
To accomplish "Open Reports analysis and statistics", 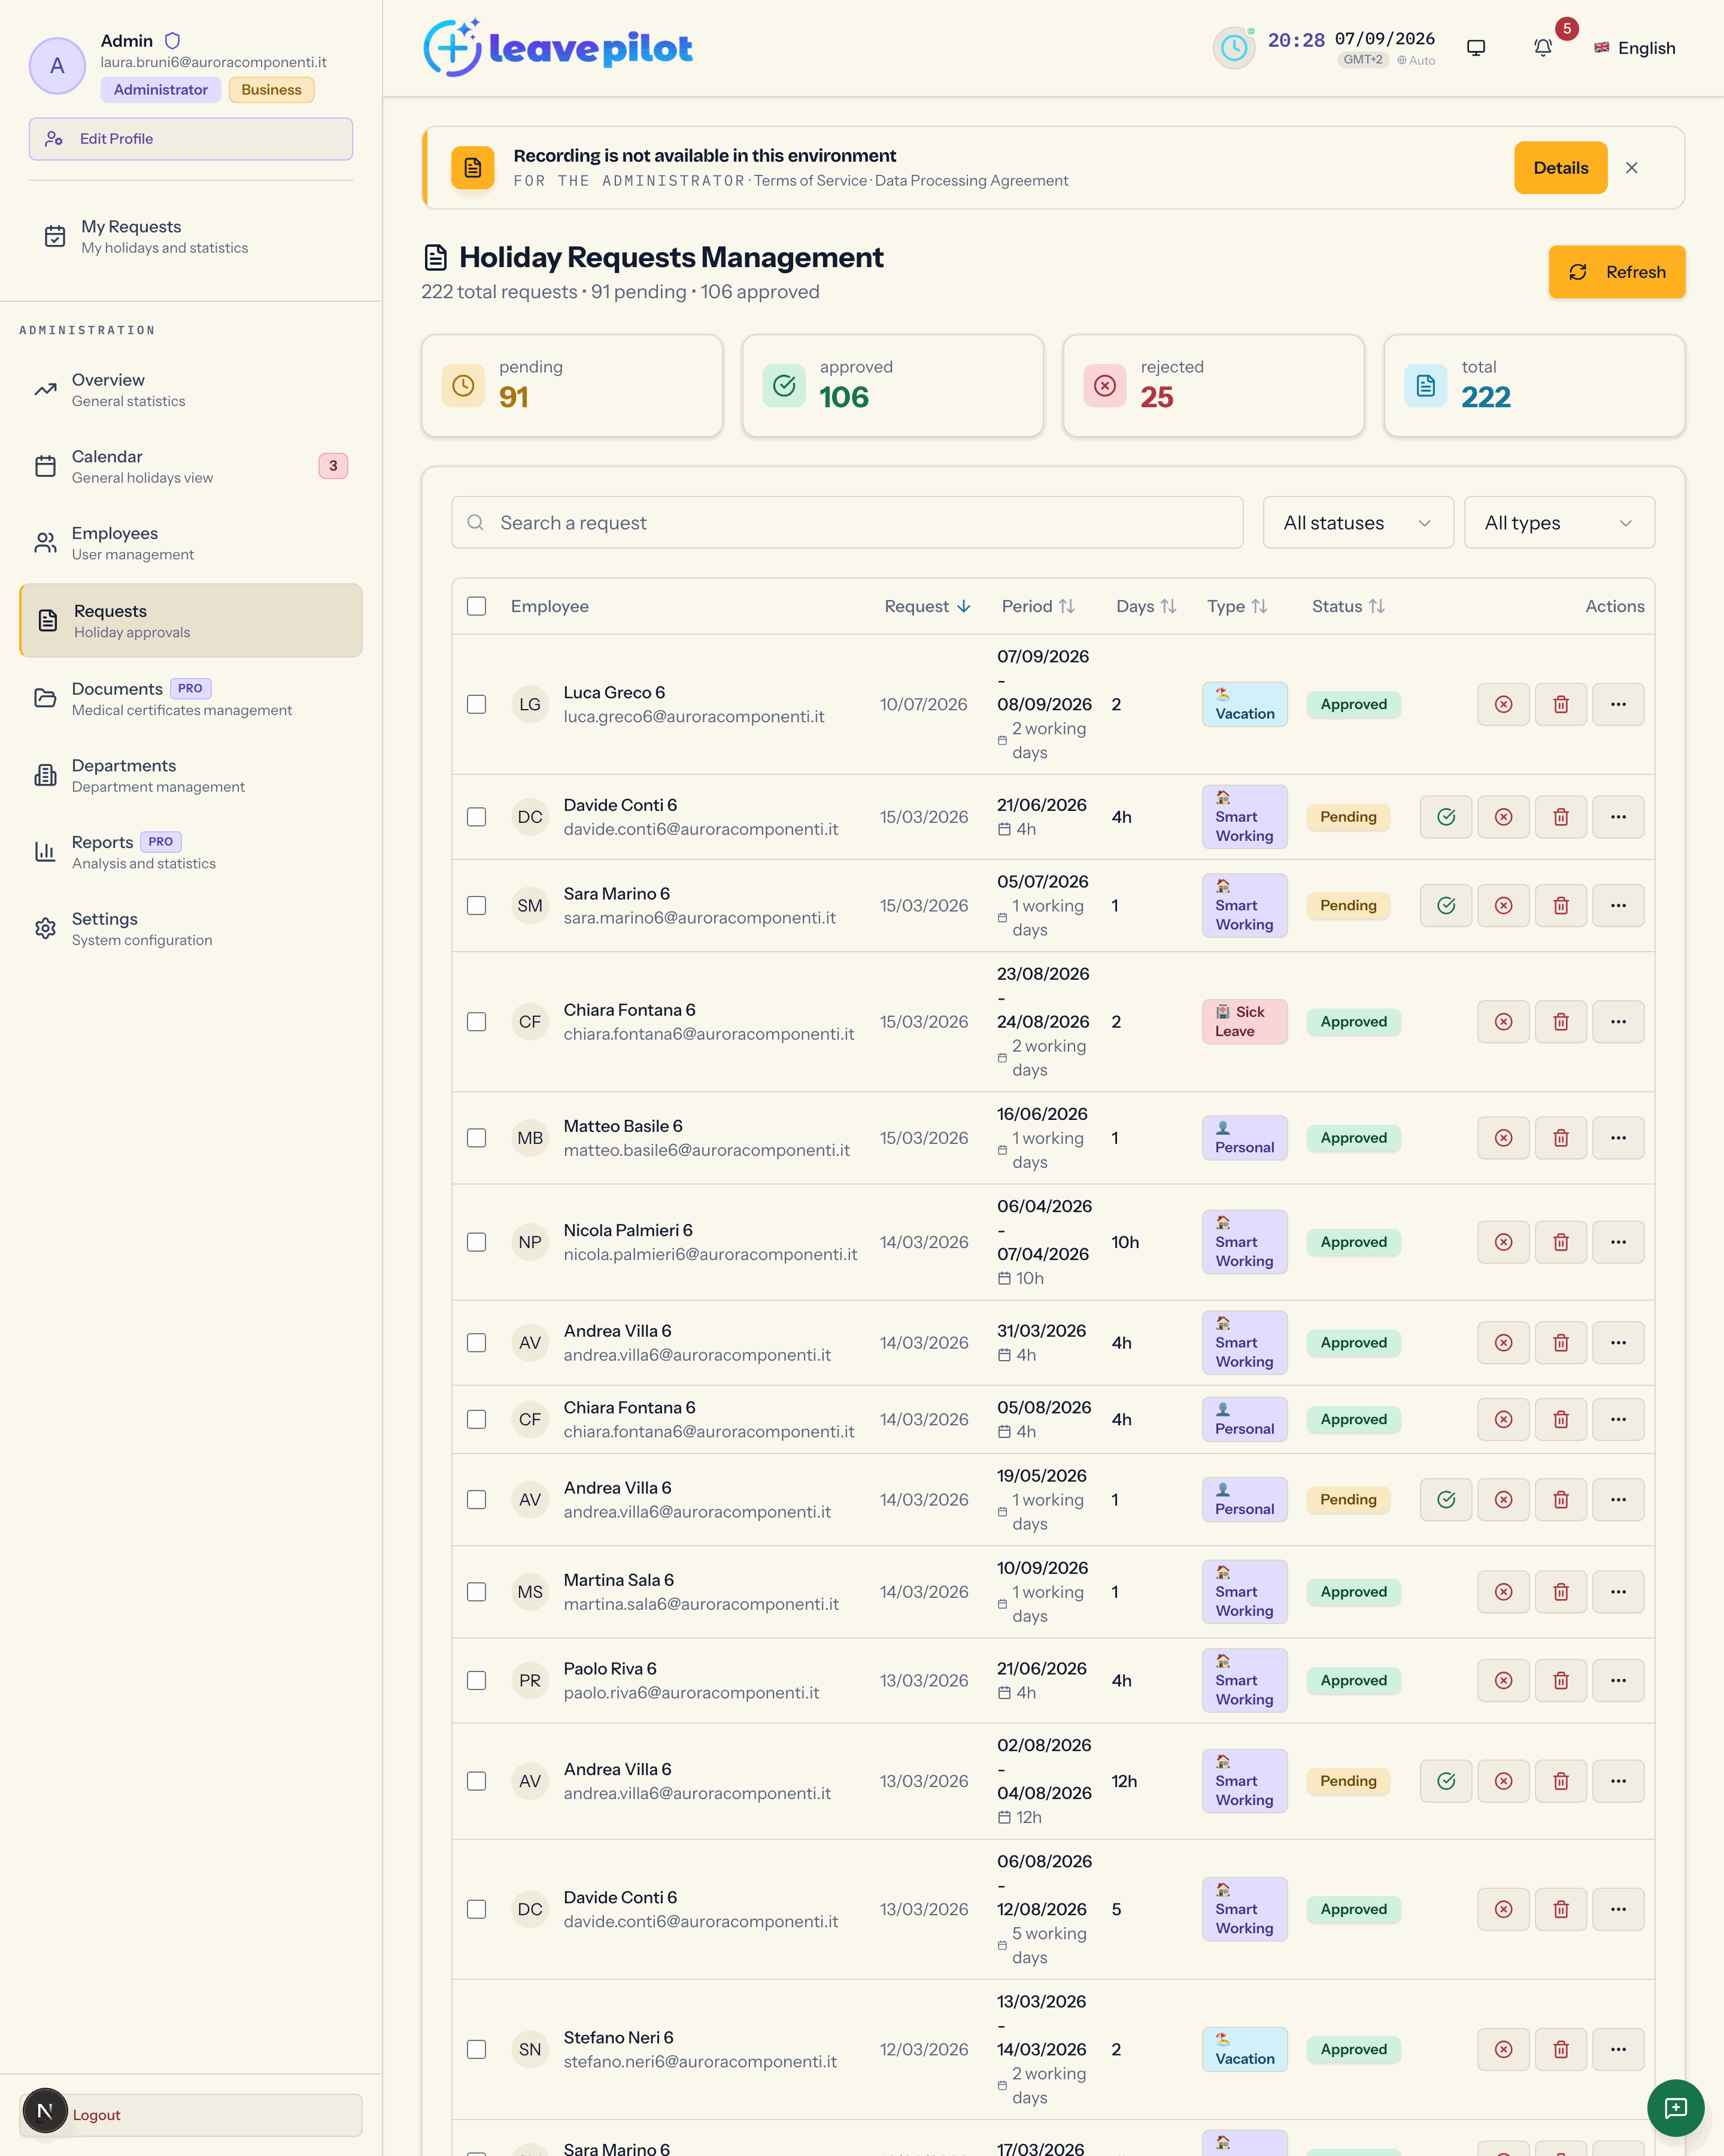I will click(191, 852).
